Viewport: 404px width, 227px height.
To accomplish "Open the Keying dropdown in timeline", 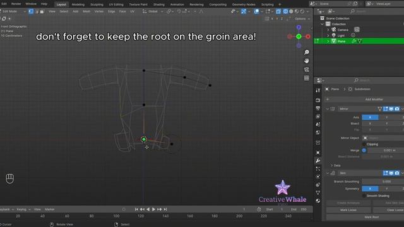I will [23, 209].
